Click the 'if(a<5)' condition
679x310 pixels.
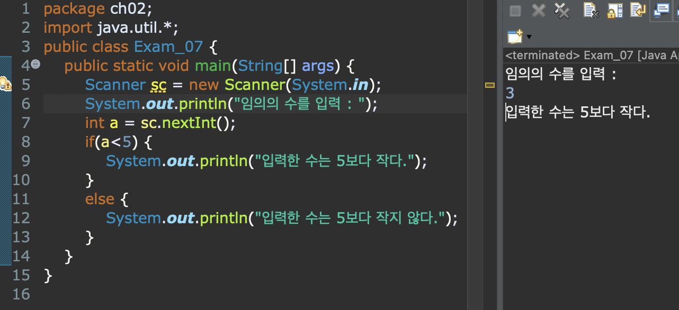click(112, 142)
